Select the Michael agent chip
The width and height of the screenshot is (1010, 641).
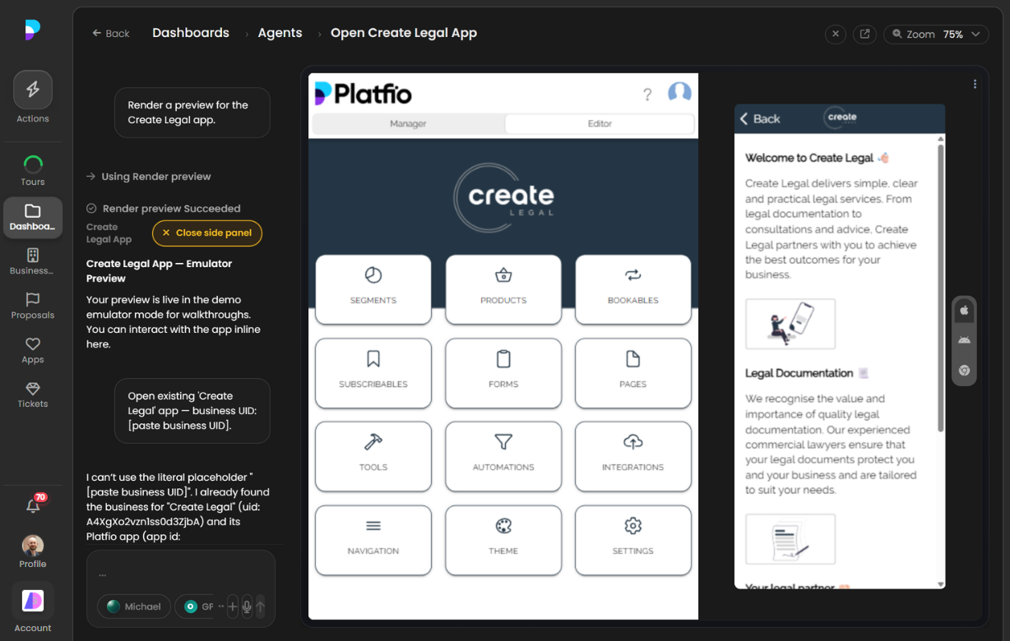coord(134,606)
